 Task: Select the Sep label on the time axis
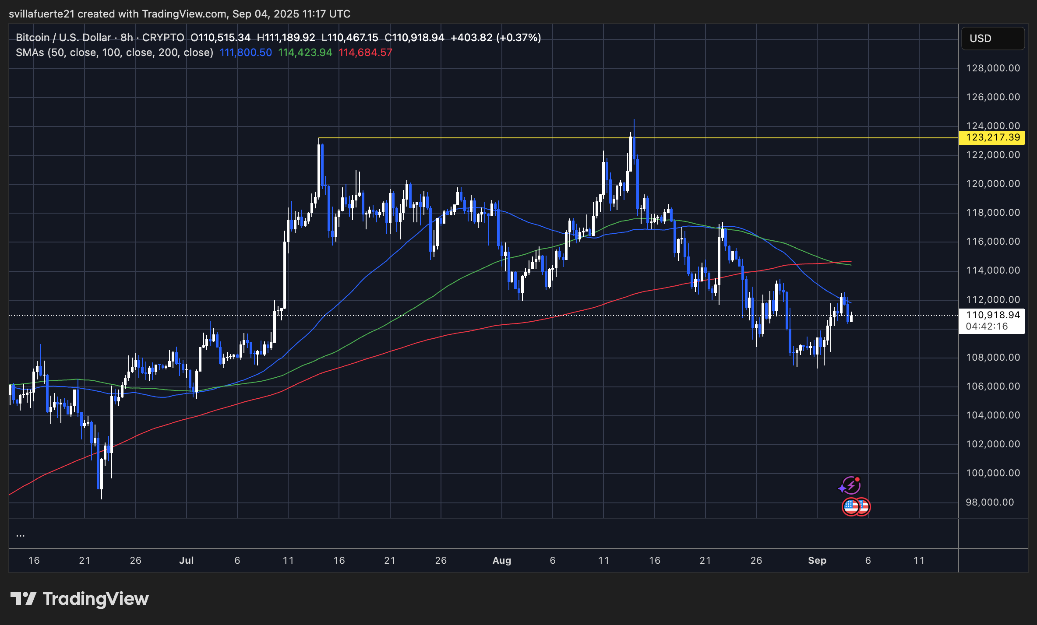817,560
